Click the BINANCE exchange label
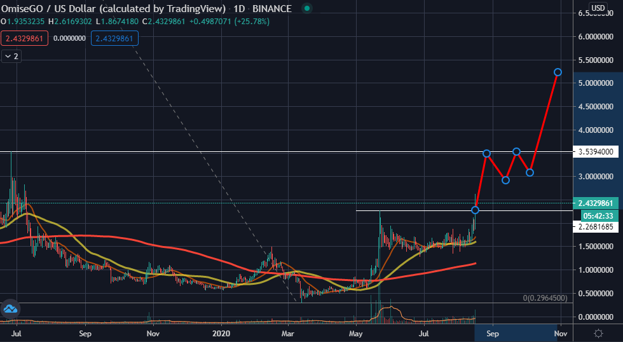This screenshot has width=623, height=342. point(272,9)
